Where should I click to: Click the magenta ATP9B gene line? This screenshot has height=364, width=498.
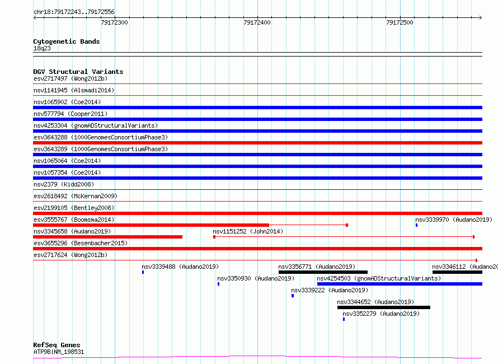[x=257, y=357]
